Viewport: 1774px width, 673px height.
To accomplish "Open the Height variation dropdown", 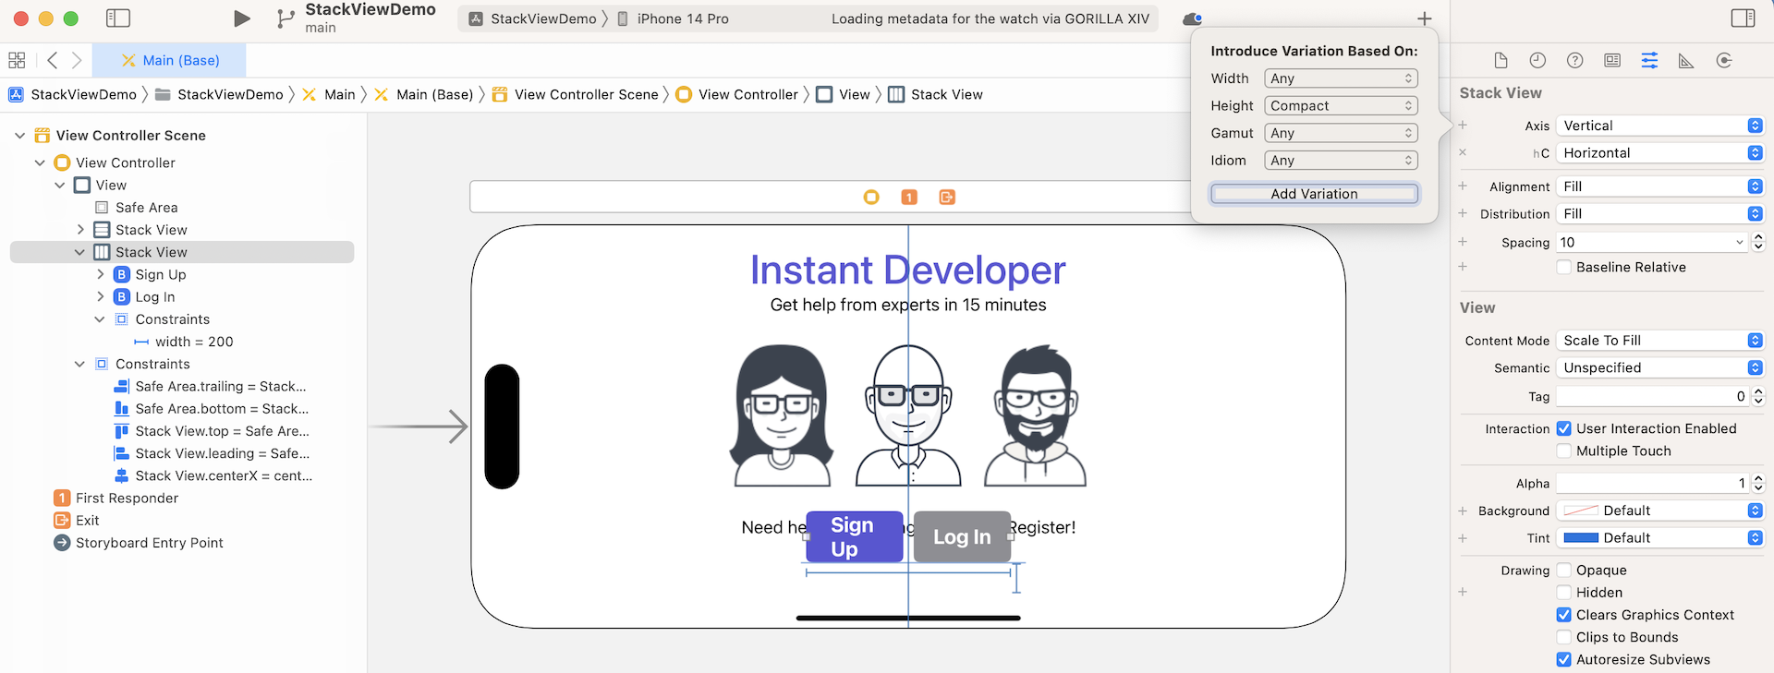I will pyautogui.click(x=1341, y=106).
